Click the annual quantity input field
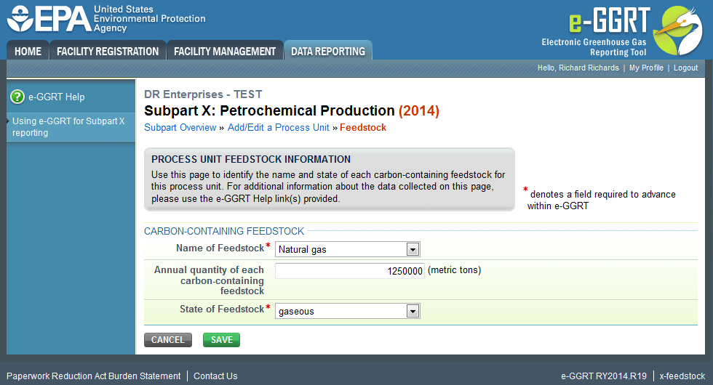 [350, 271]
